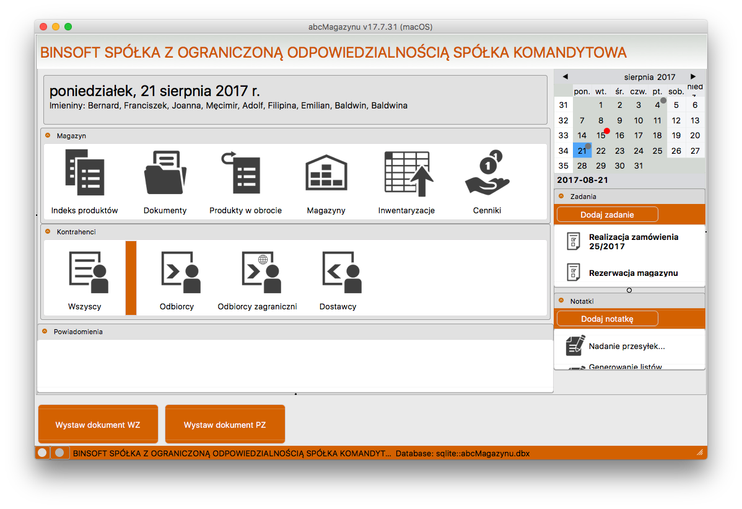The image size is (742, 509).
Task: Open the Indeks produktów icon
Action: coord(84,174)
